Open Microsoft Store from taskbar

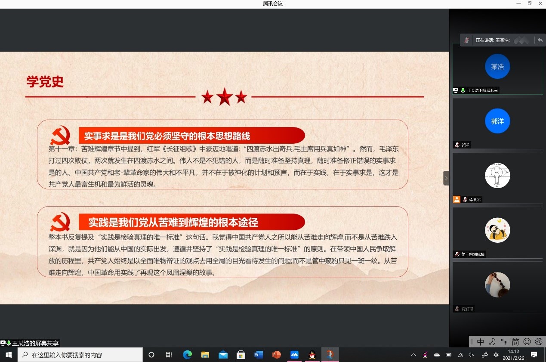click(x=241, y=355)
